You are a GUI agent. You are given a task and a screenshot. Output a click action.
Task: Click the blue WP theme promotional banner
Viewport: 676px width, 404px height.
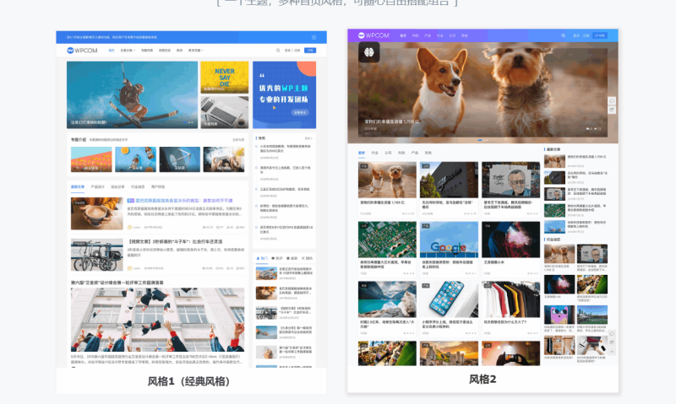pyautogui.click(x=285, y=94)
